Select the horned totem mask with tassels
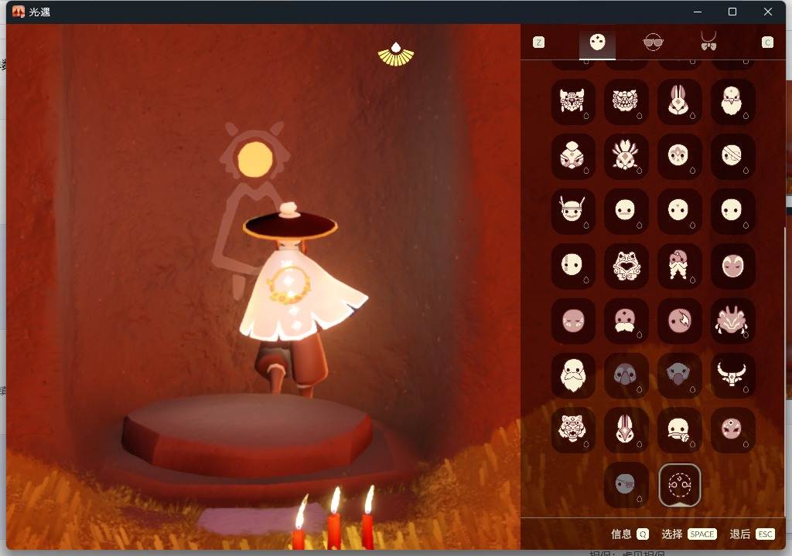Viewport: 792px width, 556px height. click(x=573, y=101)
